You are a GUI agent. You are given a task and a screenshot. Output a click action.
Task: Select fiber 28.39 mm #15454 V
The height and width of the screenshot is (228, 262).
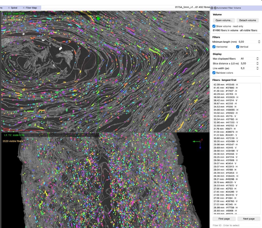tap(236, 173)
